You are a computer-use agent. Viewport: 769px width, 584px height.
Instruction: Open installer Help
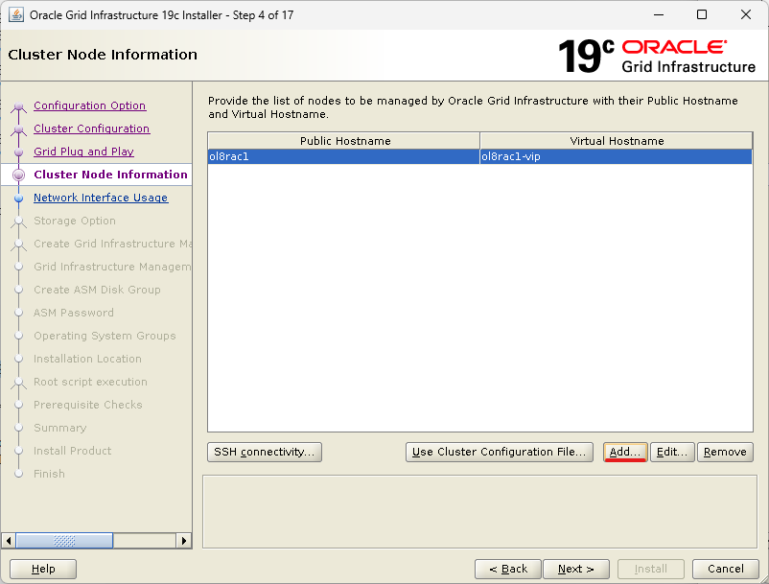[x=43, y=569]
